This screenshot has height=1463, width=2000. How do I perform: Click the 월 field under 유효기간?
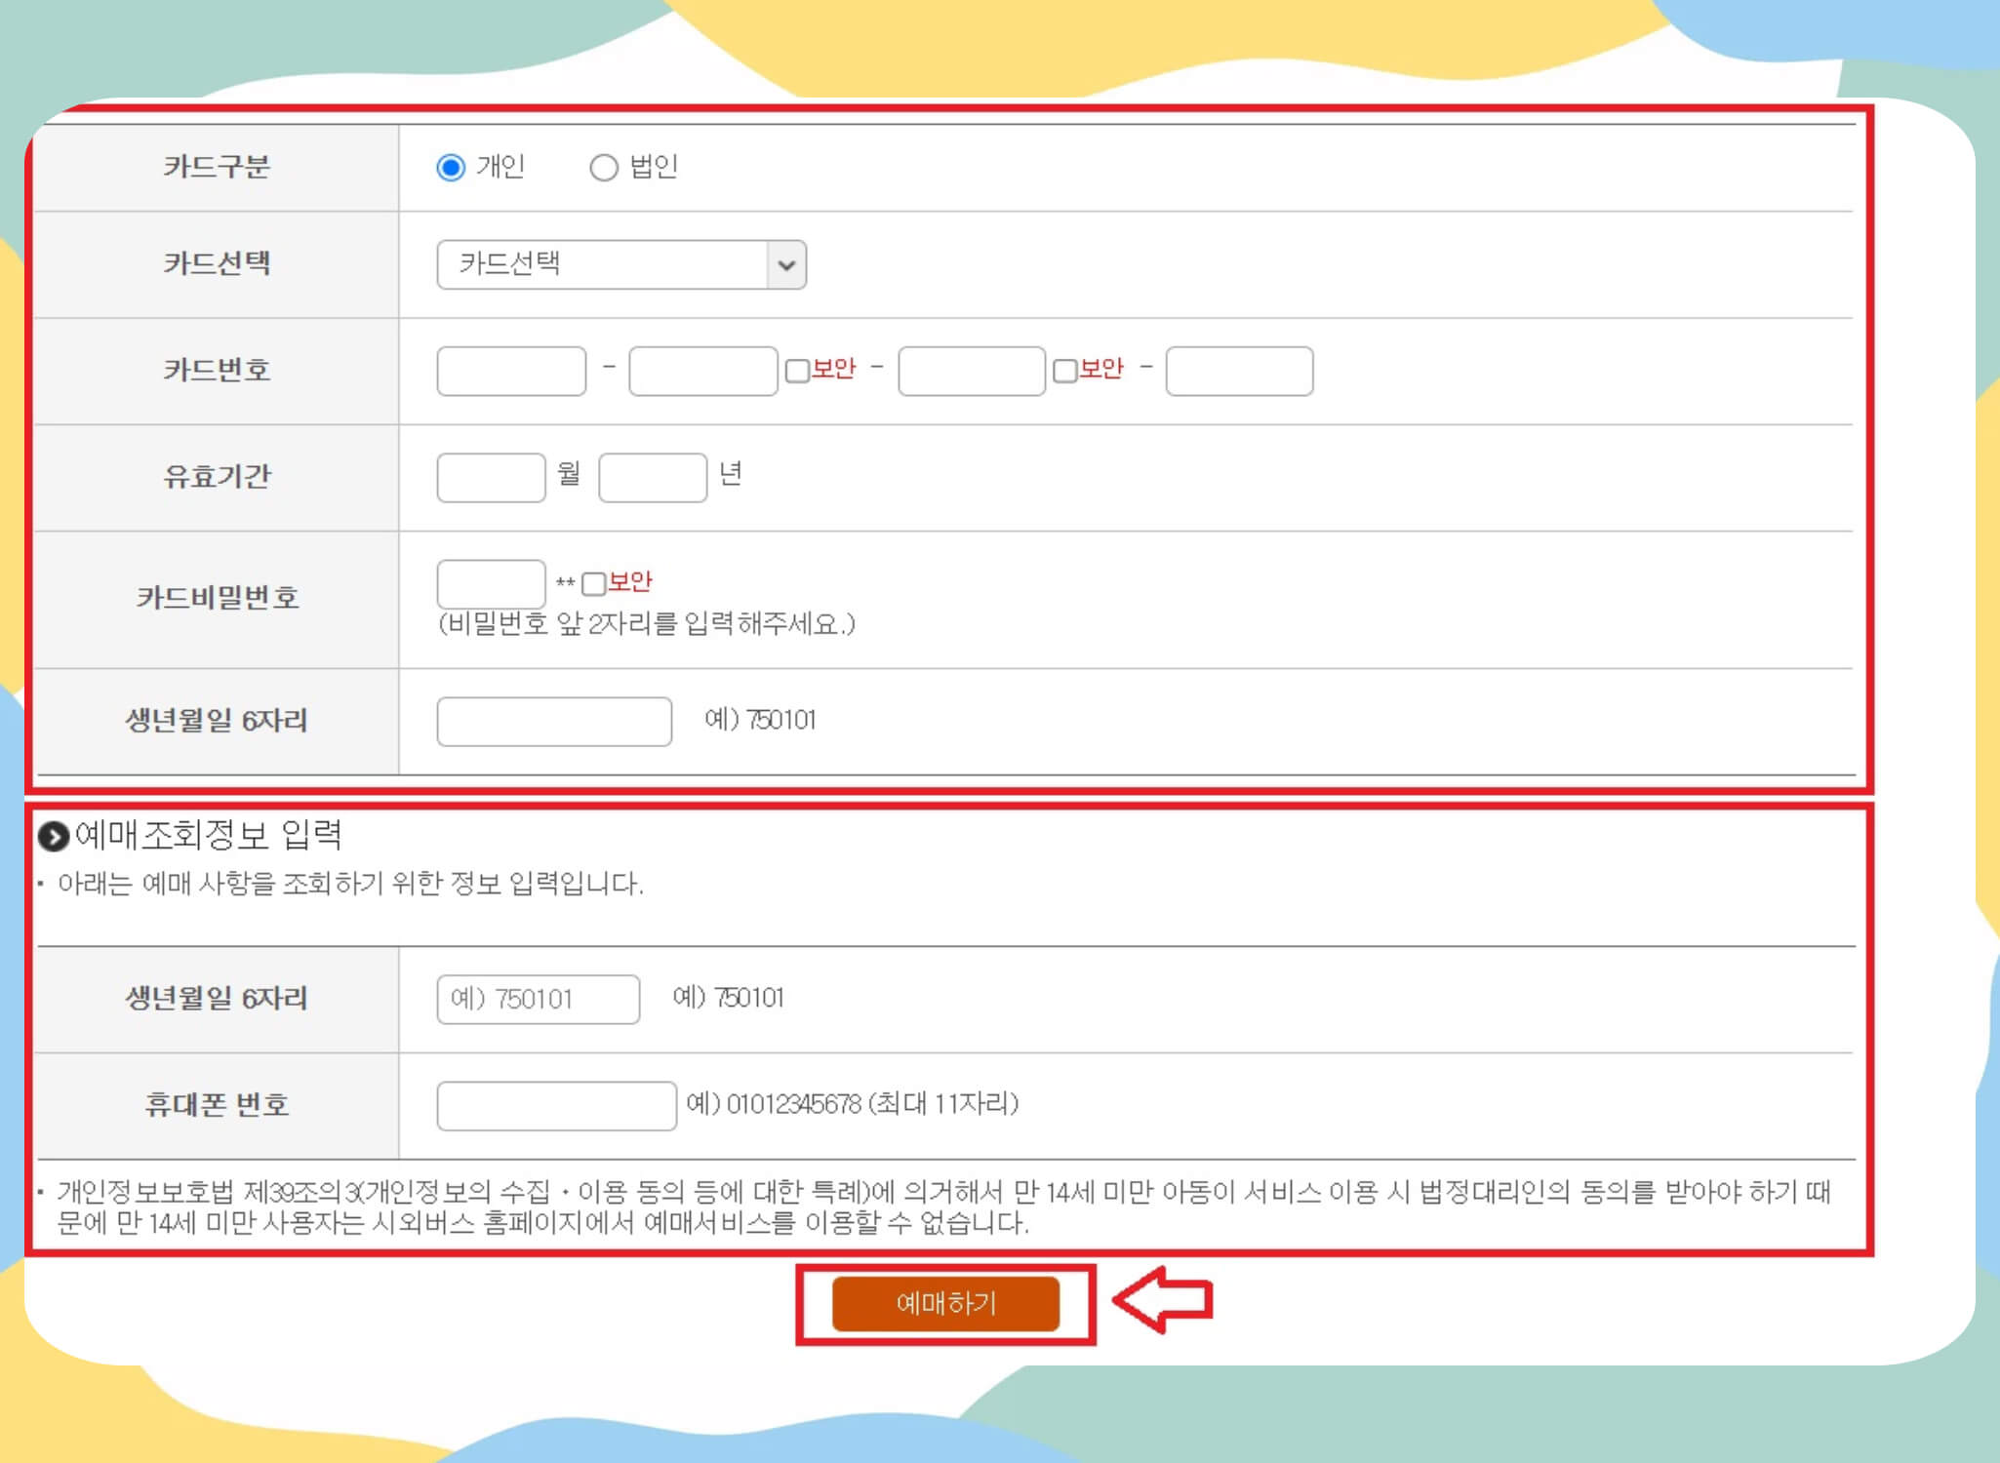(492, 477)
